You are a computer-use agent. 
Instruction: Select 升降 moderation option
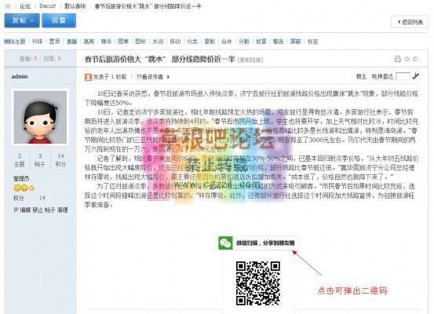click(37, 42)
